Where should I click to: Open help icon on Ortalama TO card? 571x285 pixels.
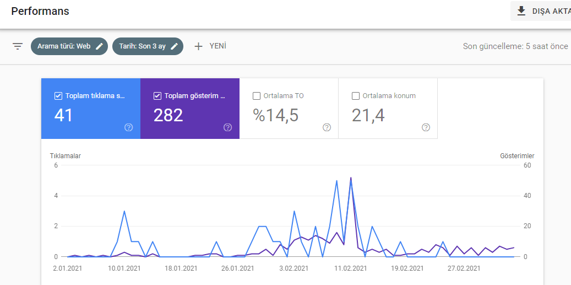coord(327,127)
